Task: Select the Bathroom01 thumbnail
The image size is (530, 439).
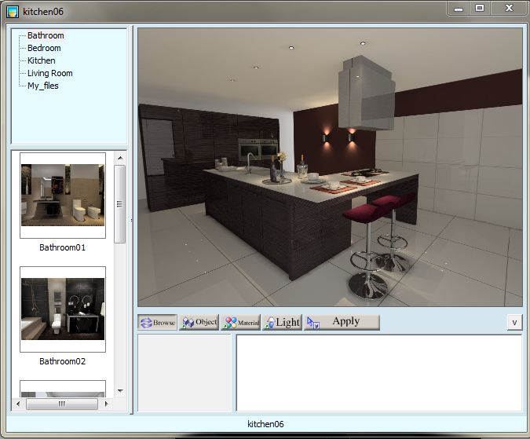Action: point(63,196)
